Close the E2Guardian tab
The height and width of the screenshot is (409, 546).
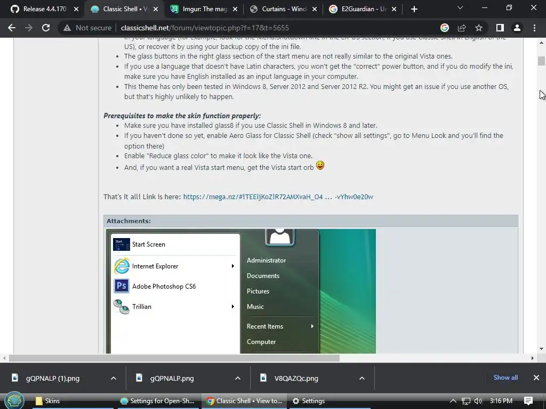394,9
